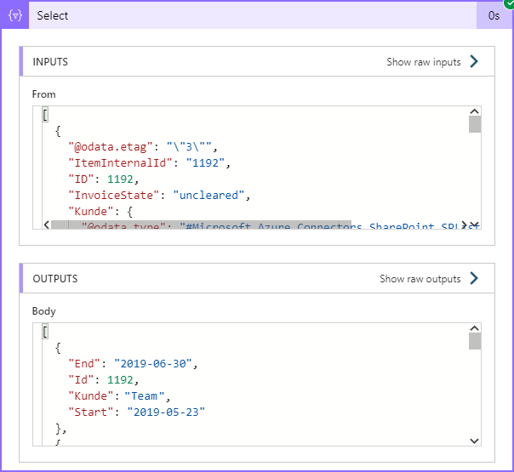Open Show raw inputs

(x=424, y=62)
